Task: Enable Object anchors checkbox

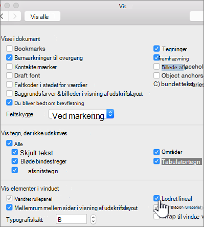Action: coord(156,75)
